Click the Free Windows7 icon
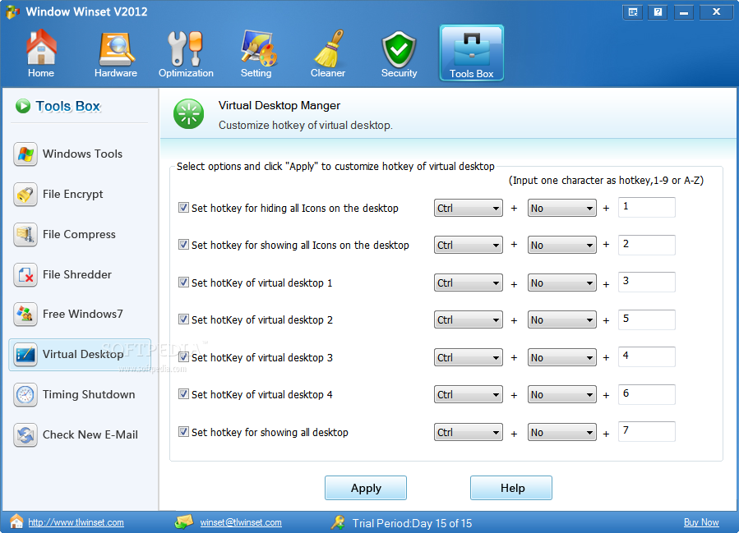This screenshot has width=739, height=533. click(25, 314)
